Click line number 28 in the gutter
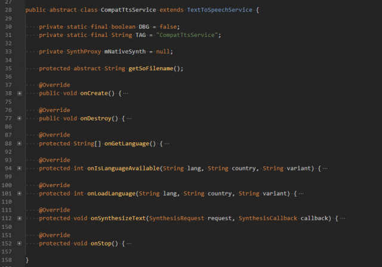The width and height of the screenshot is (382, 267). tap(8, 10)
